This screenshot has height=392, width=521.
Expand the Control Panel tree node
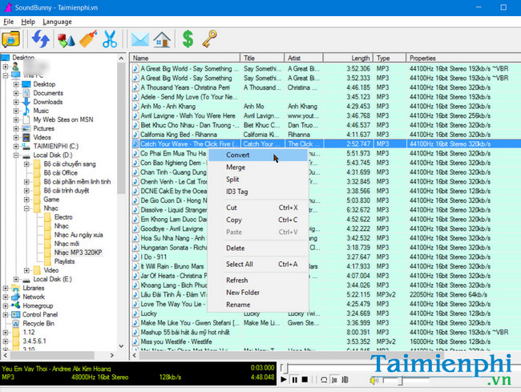coord(6,314)
